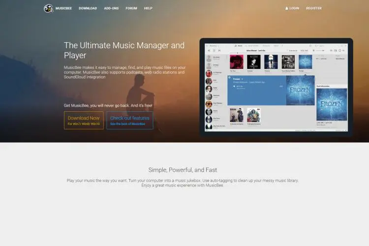The image size is (369, 246).
Task: Click the 'Simple, Powerful, and Fast' heading
Action: pyautogui.click(x=183, y=170)
